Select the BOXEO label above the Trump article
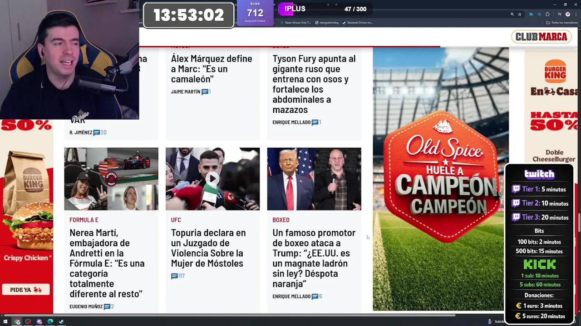The image size is (581, 326). (281, 220)
